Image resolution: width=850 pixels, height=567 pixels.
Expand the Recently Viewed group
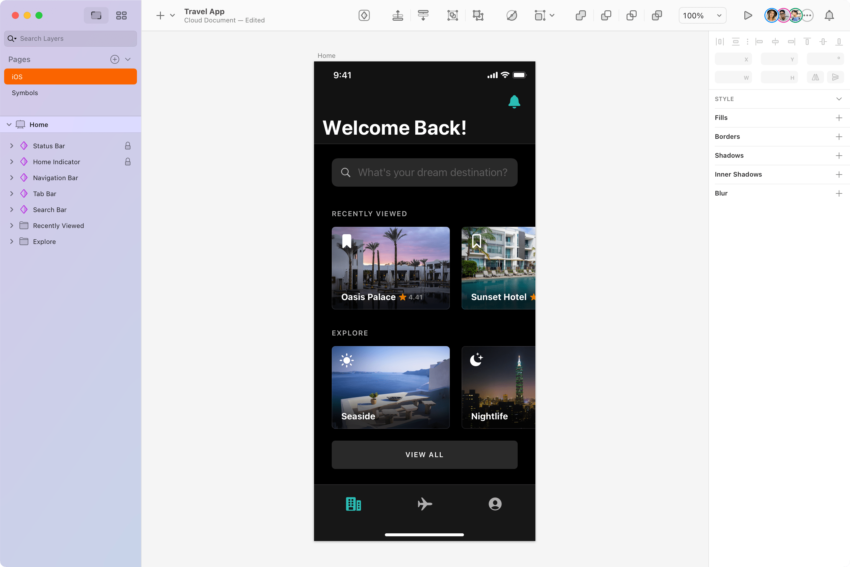tap(12, 226)
